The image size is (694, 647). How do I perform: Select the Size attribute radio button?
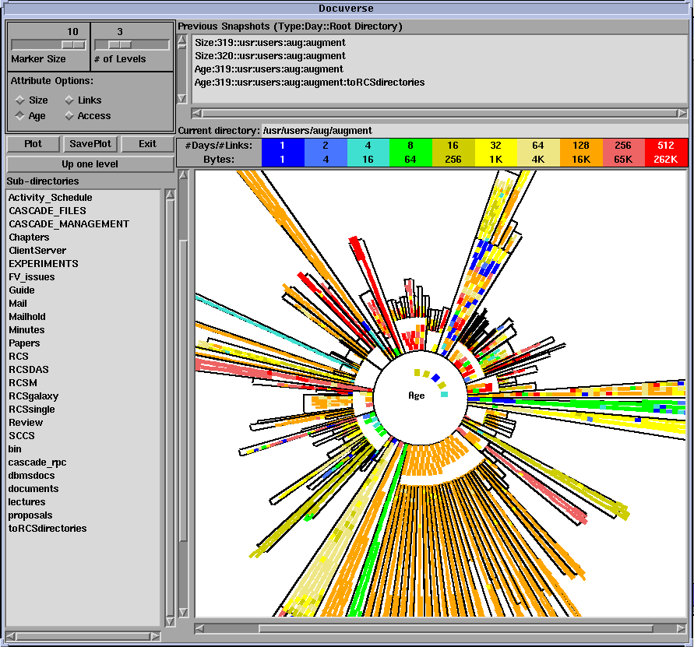[20, 100]
